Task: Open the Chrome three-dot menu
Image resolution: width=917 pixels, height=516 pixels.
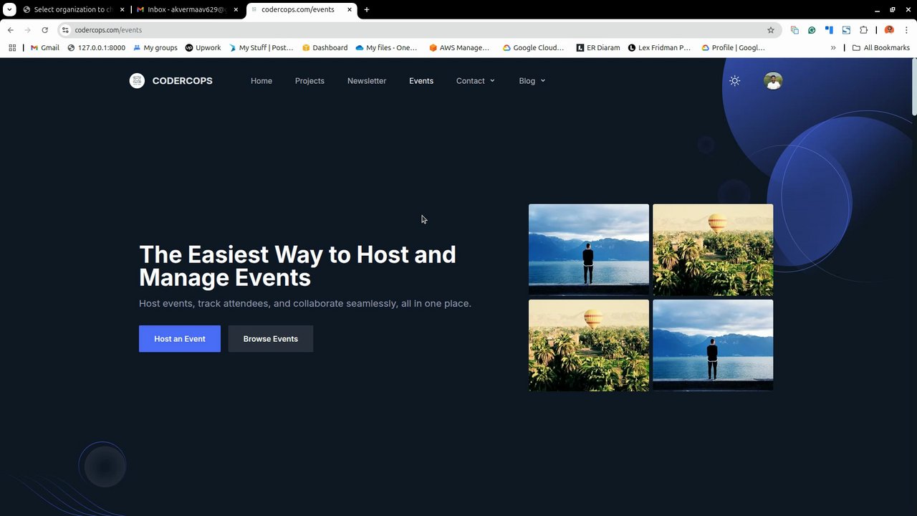Action: click(x=906, y=30)
